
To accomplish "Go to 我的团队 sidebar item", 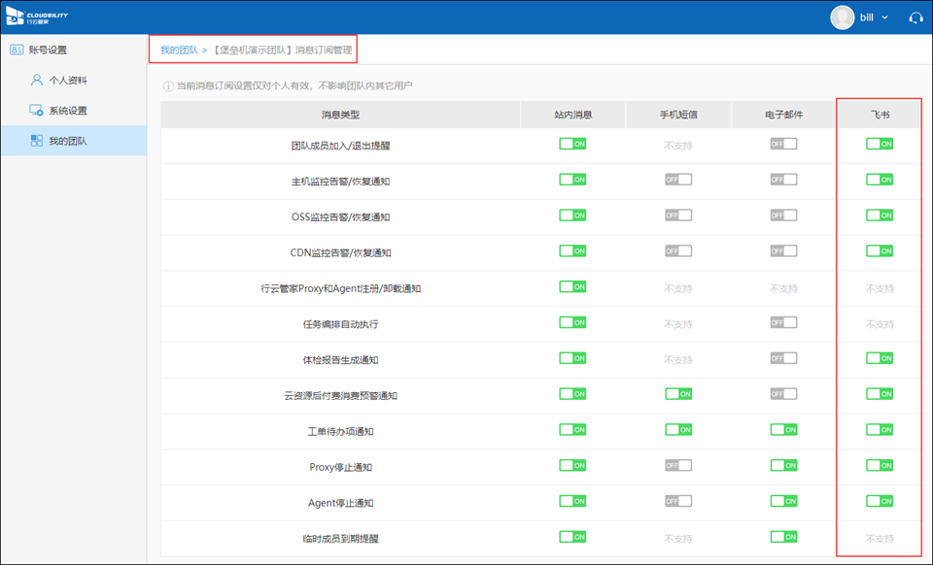I will [x=68, y=141].
